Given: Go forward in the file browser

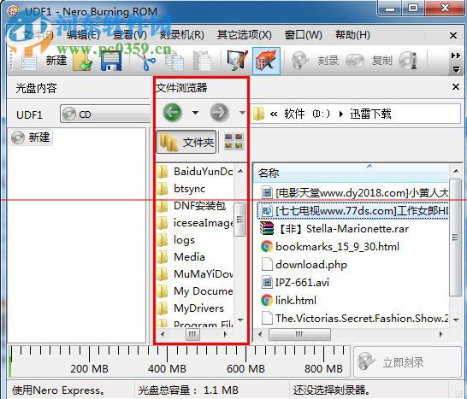Looking at the screenshot, I should 220,113.
